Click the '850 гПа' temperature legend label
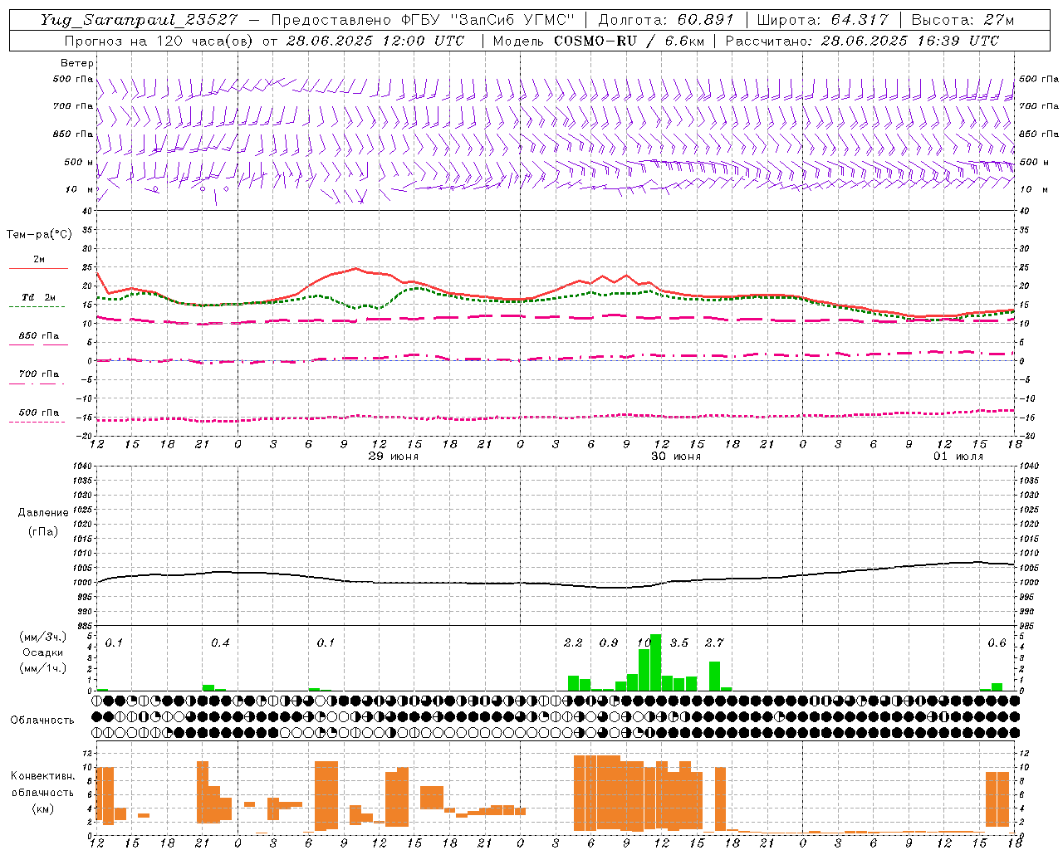This screenshot has width=1063, height=850. click(x=38, y=335)
